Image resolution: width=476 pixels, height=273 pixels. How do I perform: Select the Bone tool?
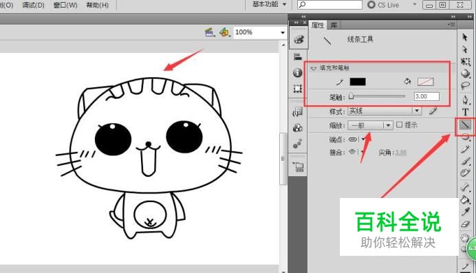[466, 187]
